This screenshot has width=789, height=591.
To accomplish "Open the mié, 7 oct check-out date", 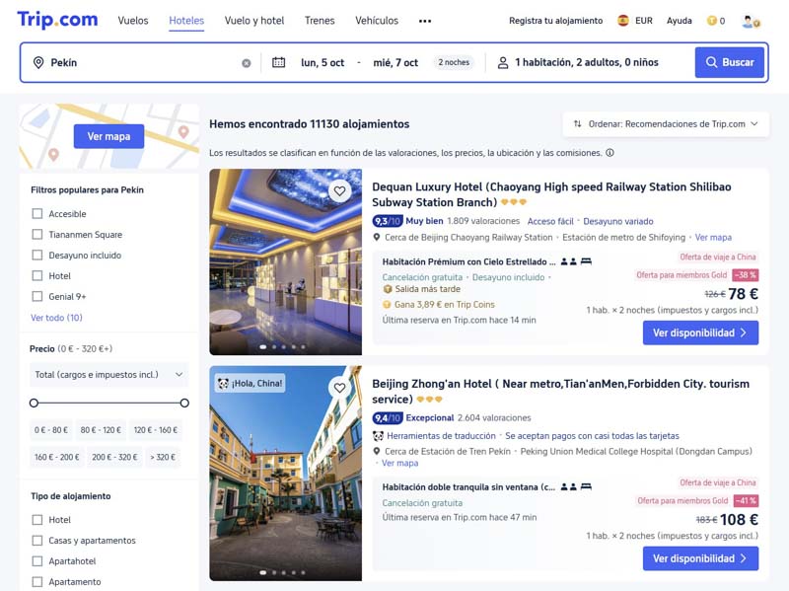I will tap(395, 62).
